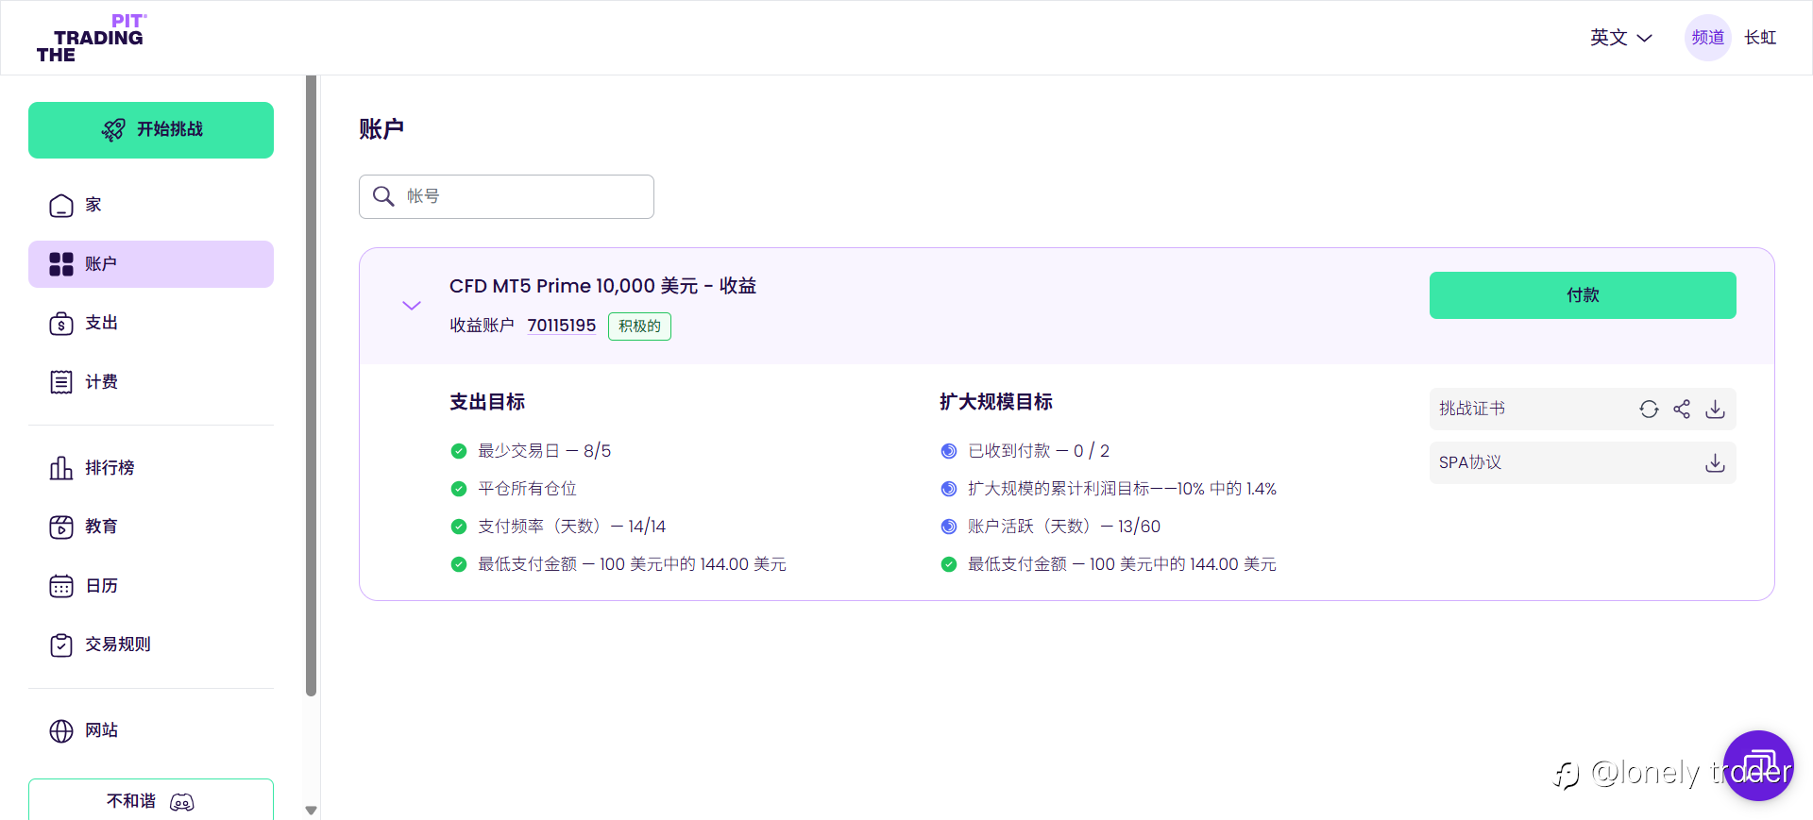Click the 帐号 search input field

click(506, 196)
